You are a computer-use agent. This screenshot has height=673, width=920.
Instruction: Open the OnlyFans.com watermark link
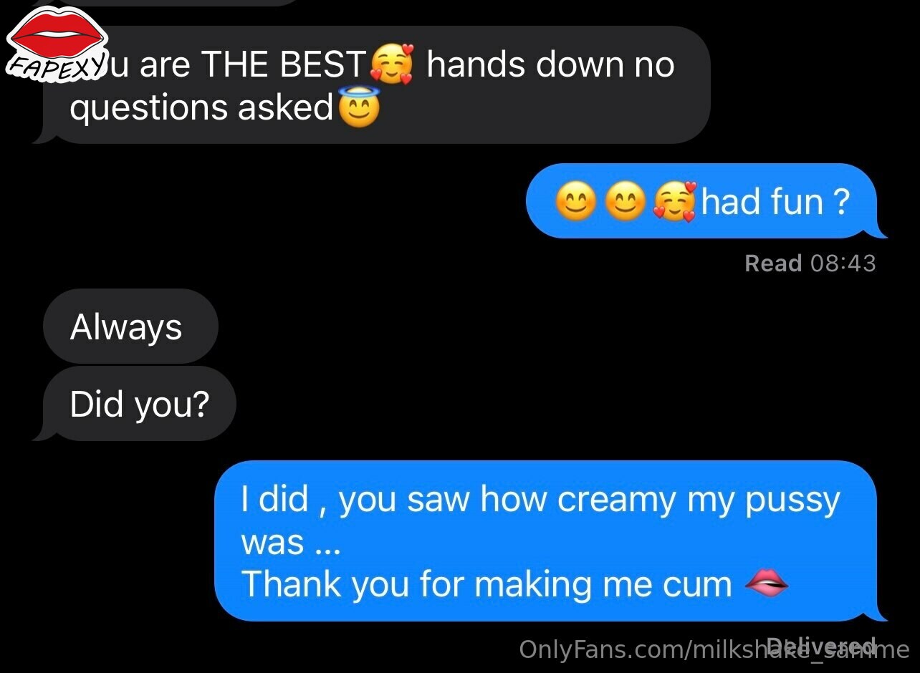click(714, 650)
